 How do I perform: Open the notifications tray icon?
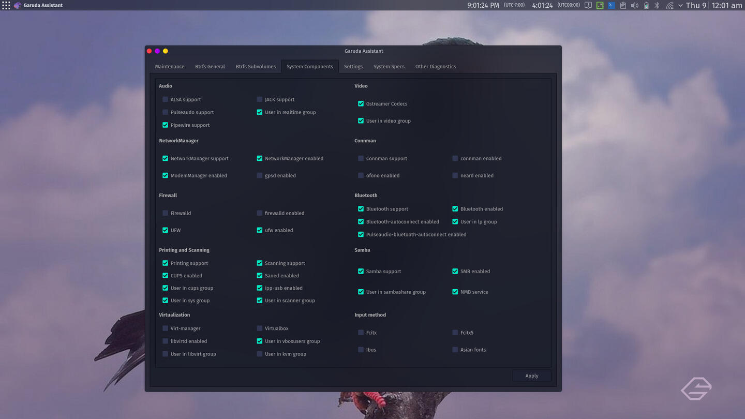(588, 5)
